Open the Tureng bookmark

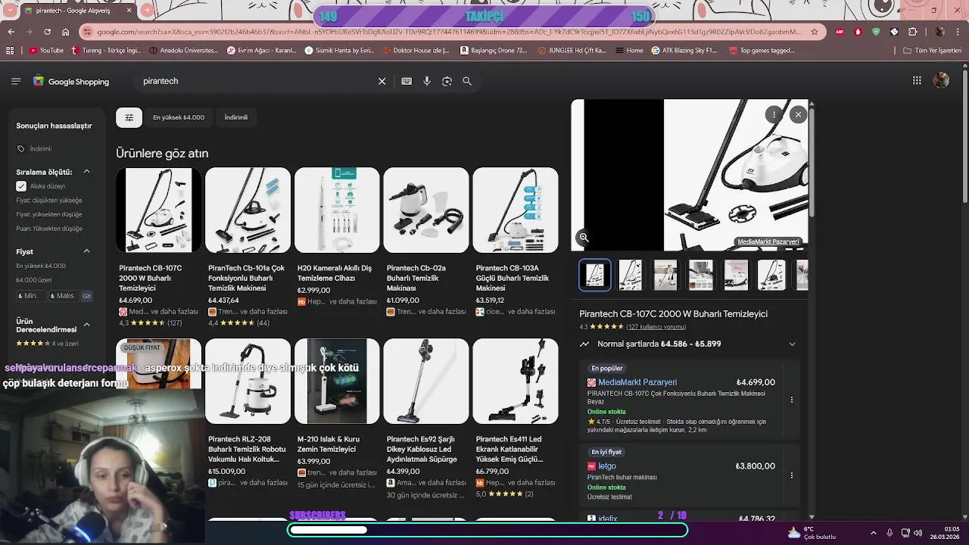106,51
